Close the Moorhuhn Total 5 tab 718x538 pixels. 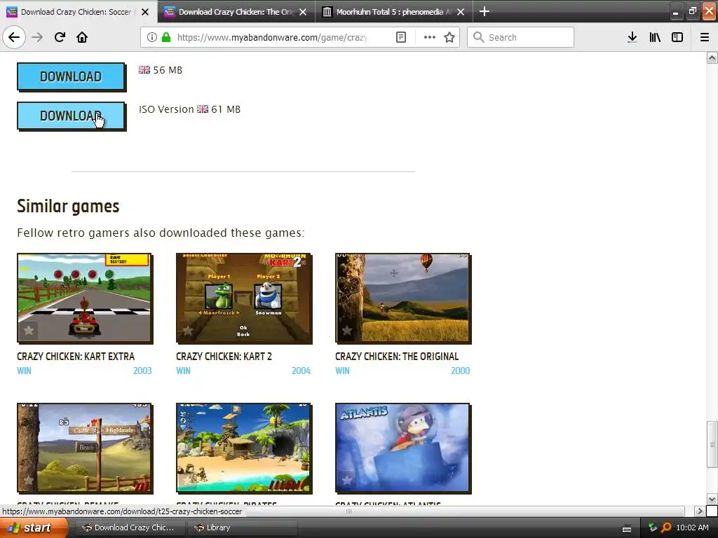[461, 12]
